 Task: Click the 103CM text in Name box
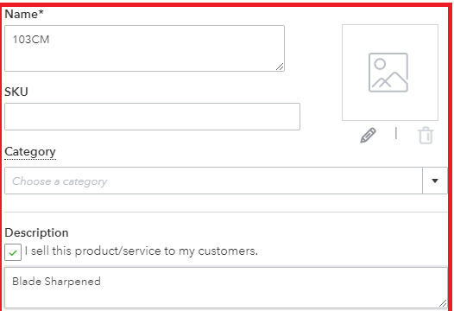pos(31,40)
